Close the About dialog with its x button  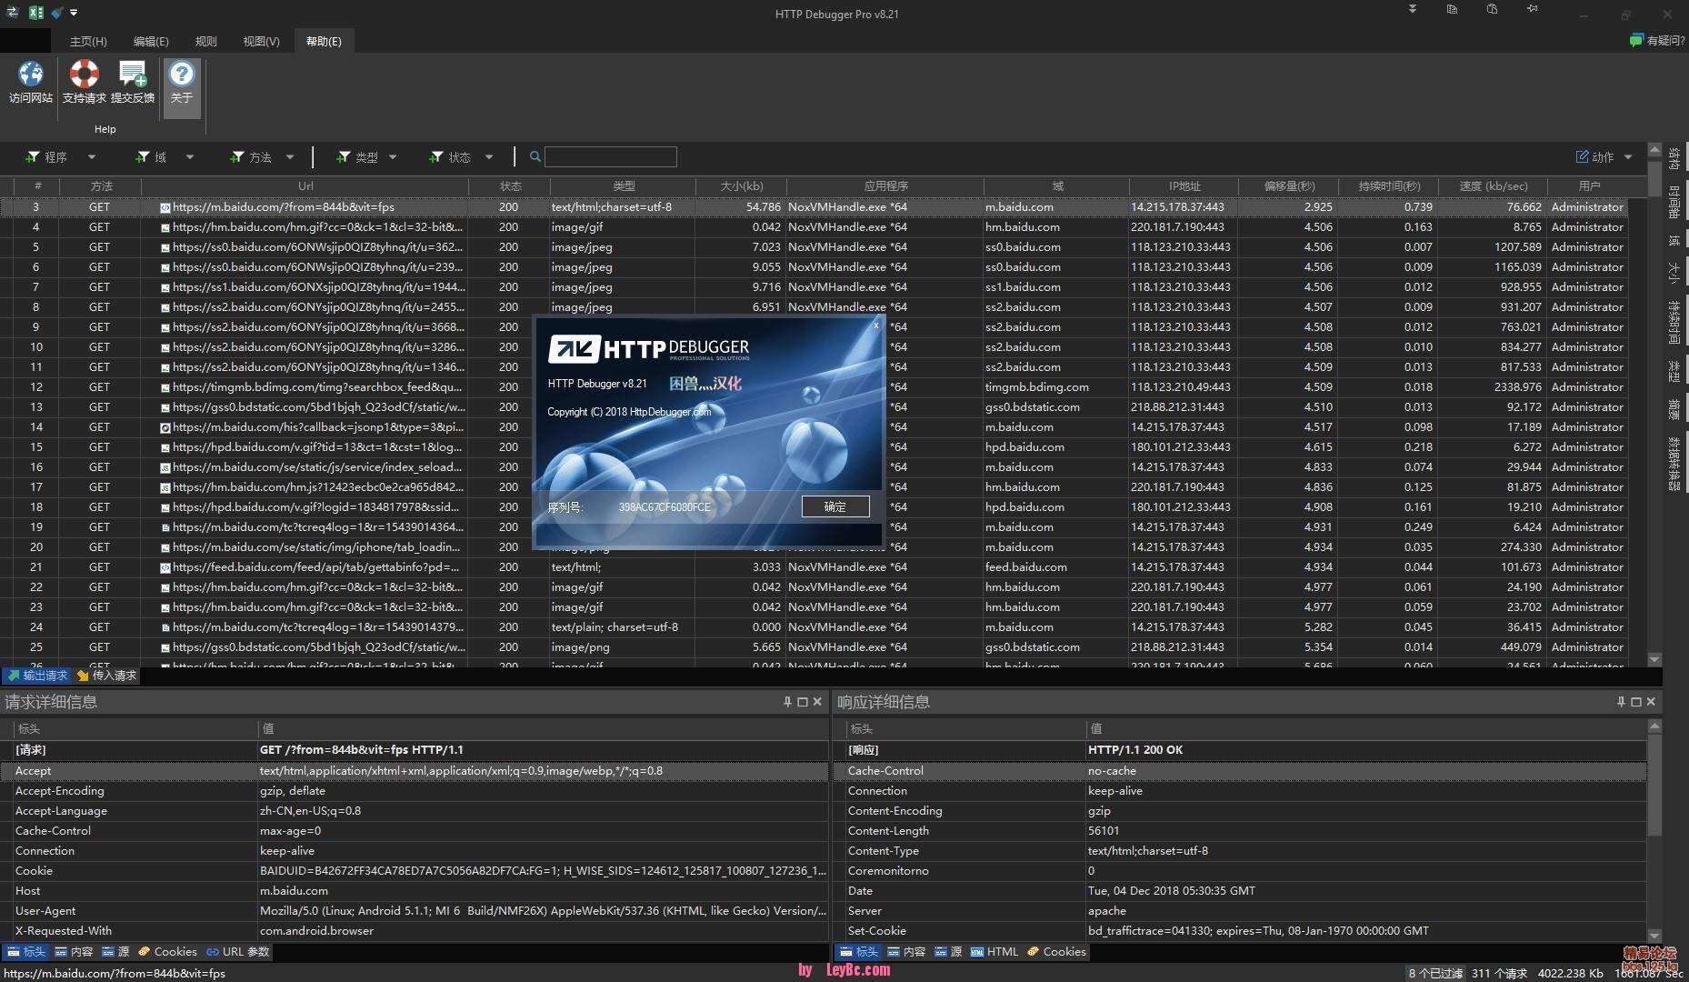[x=876, y=324]
